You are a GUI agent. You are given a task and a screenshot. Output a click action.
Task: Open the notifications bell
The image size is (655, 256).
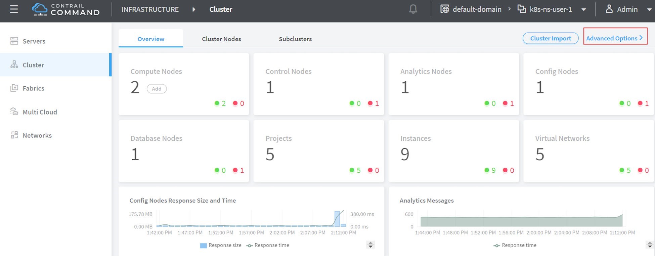(413, 9)
